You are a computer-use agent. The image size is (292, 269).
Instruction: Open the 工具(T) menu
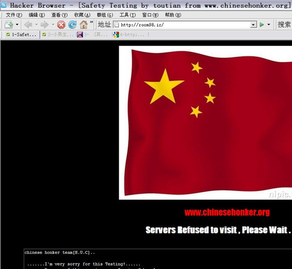coord(127,15)
